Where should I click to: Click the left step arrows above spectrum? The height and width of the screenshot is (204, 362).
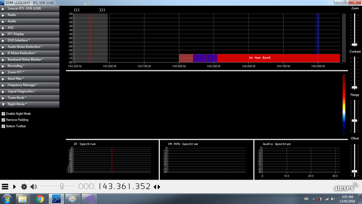(77, 10)
